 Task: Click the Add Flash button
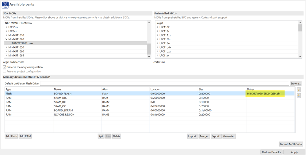point(11,136)
